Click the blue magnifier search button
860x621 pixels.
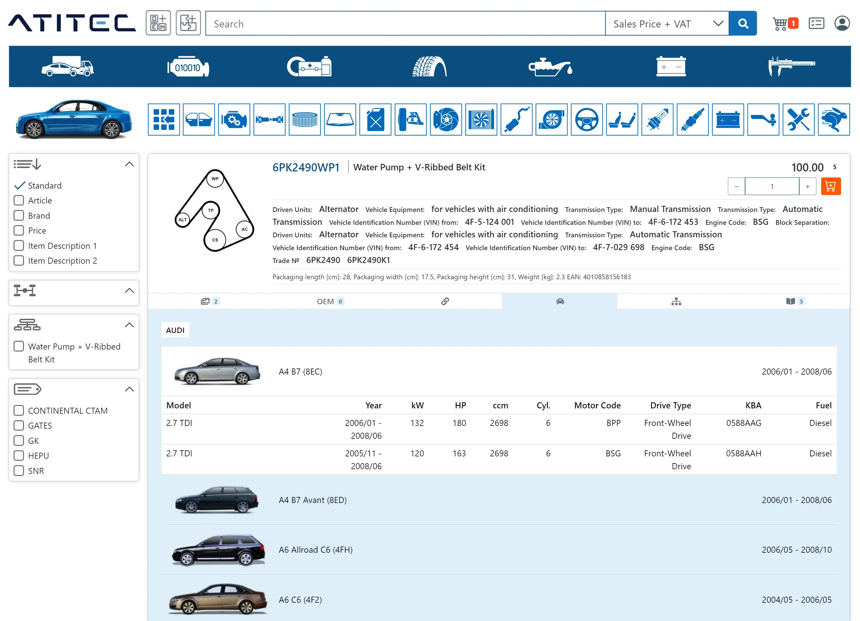click(742, 24)
